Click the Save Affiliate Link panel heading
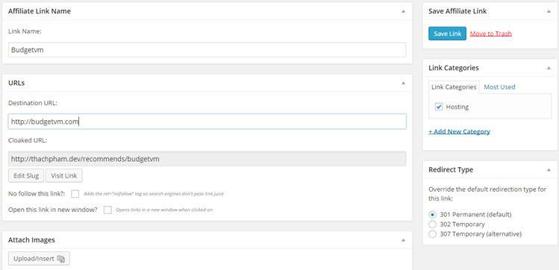 457,11
